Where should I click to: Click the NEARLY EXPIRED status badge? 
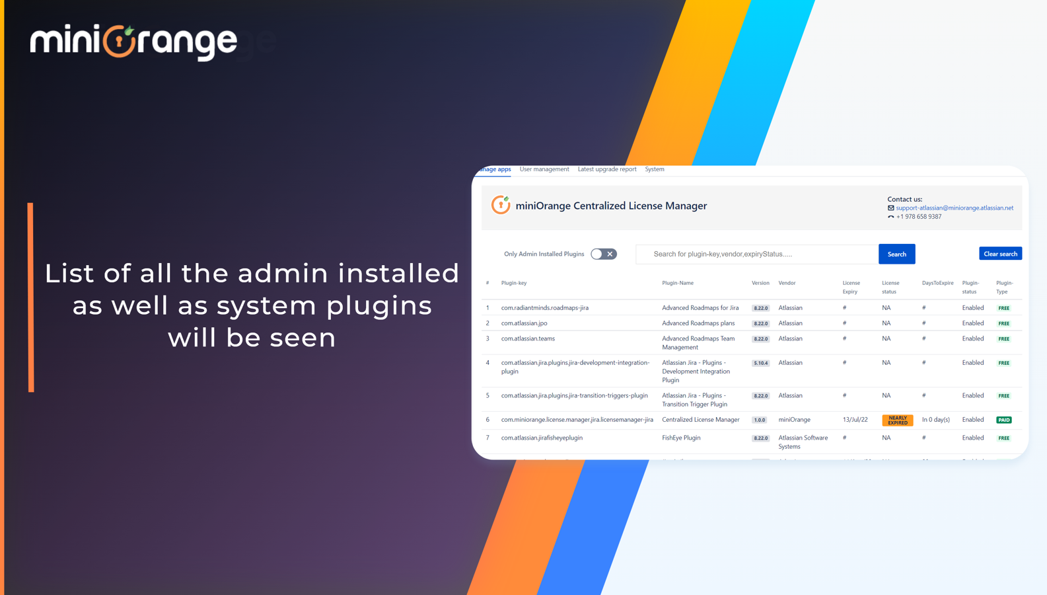tap(897, 420)
